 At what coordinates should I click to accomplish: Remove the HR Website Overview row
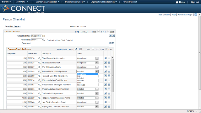[109, 62]
